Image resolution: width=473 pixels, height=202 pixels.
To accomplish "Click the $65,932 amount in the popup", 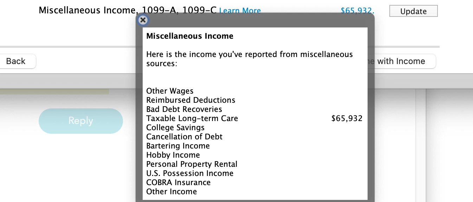I will [x=347, y=118].
